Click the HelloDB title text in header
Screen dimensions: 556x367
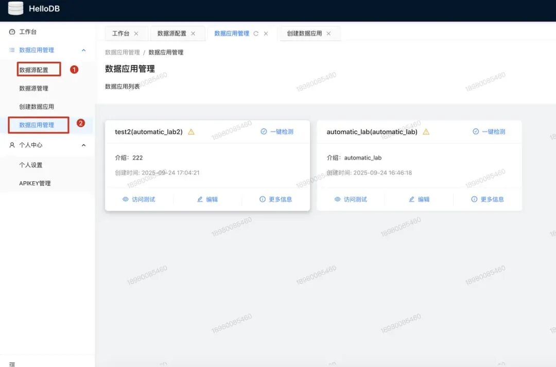[44, 9]
